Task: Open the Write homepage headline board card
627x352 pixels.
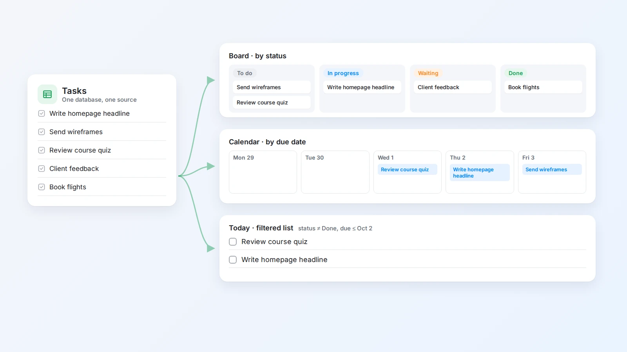Action: pyautogui.click(x=362, y=87)
